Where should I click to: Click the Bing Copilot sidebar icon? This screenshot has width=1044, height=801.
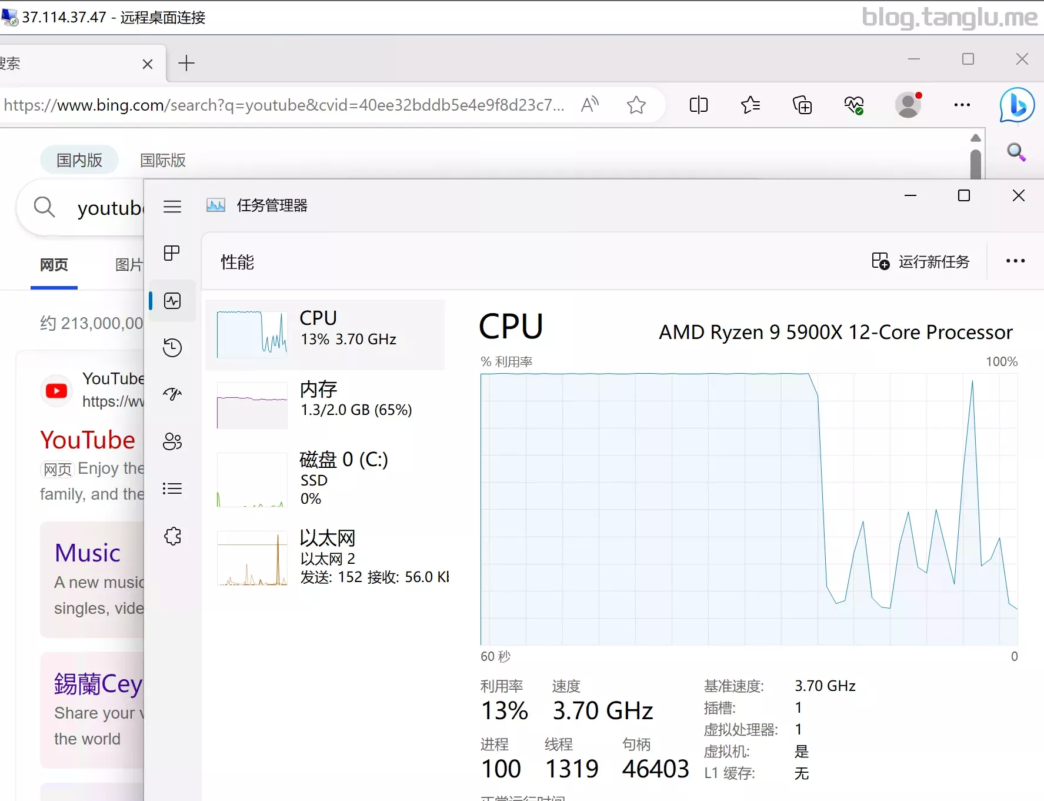click(1017, 105)
